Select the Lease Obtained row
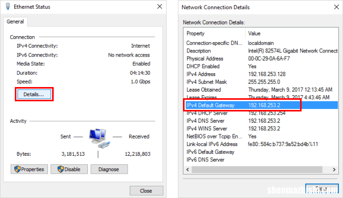 pyautogui.click(x=261, y=90)
